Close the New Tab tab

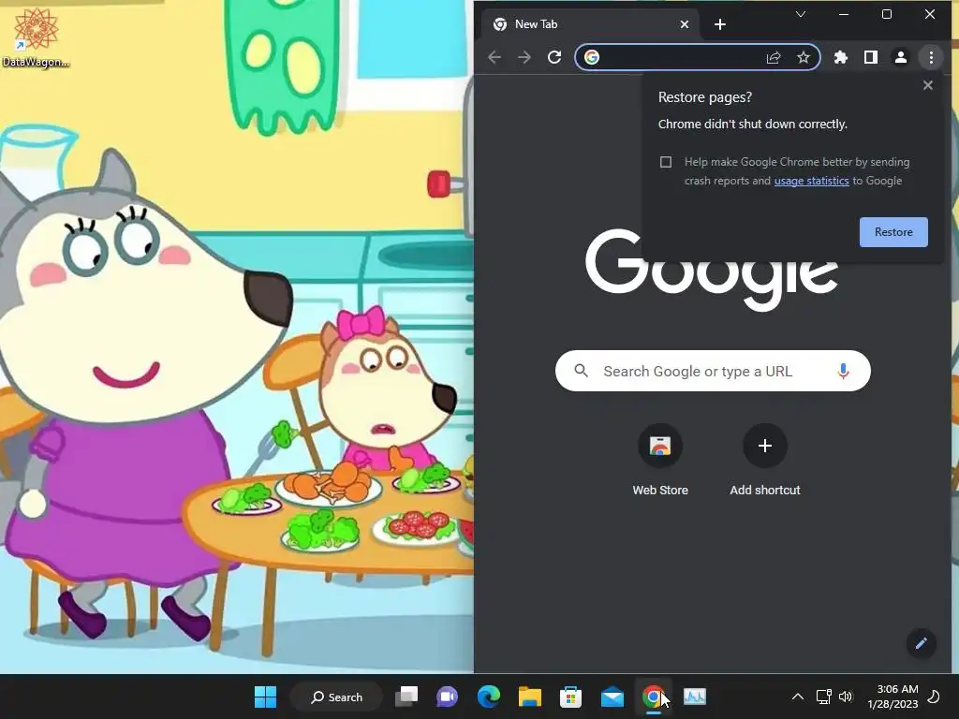click(685, 24)
